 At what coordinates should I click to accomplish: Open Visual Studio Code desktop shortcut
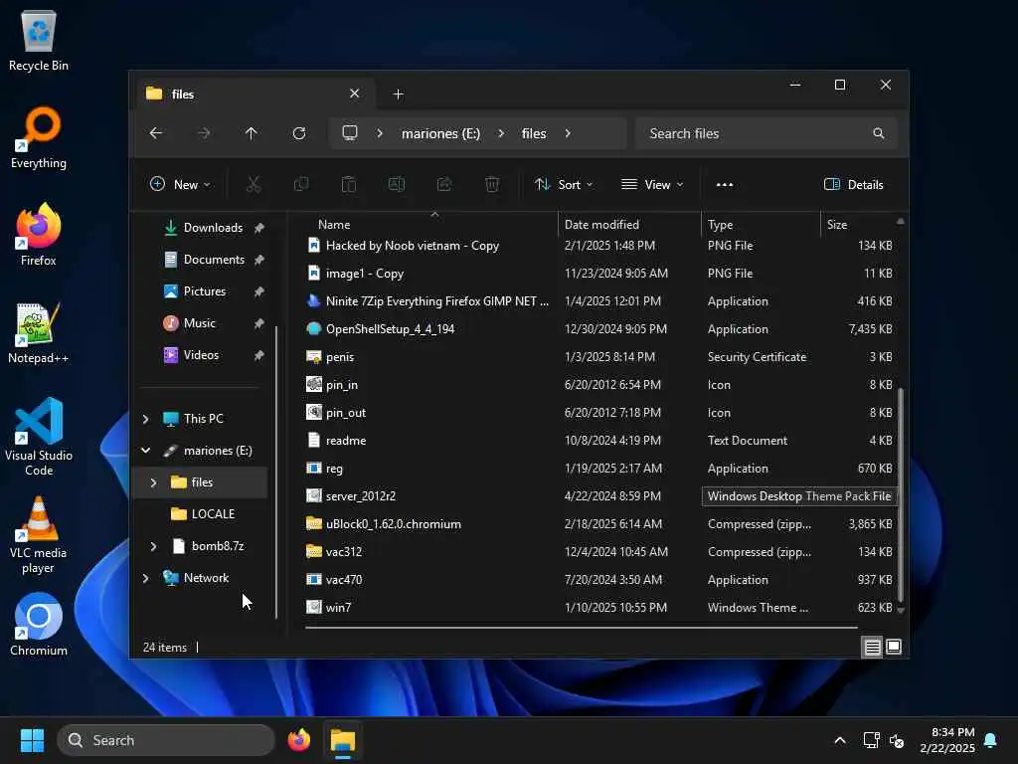(x=39, y=437)
